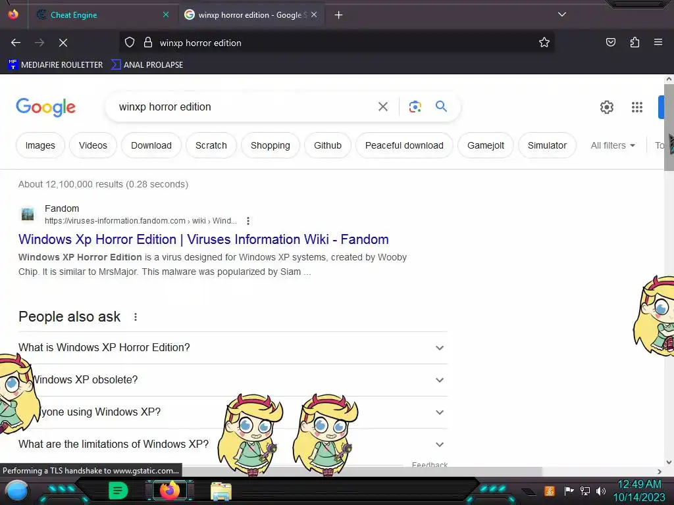
Task: Open Google quick settings gear
Action: (606, 107)
